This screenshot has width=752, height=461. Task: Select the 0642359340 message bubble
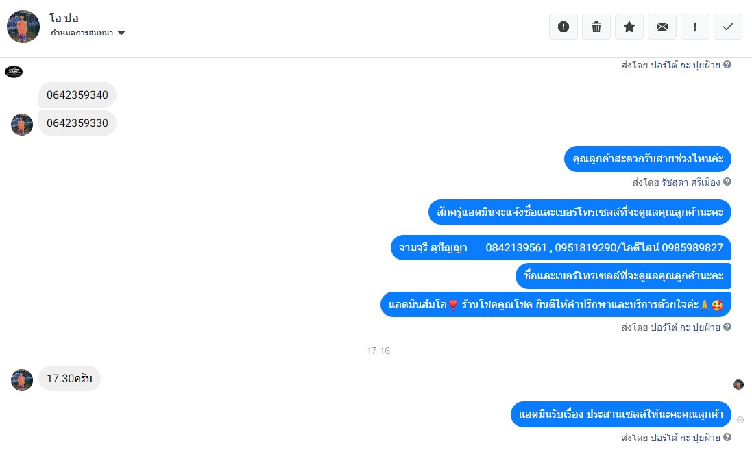[x=77, y=95]
